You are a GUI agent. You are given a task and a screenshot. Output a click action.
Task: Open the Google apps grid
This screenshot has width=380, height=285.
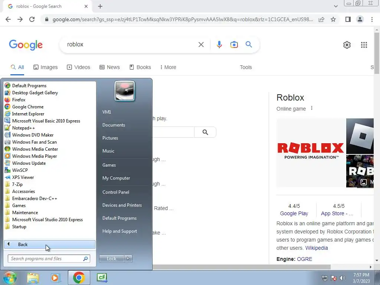[x=364, y=45]
